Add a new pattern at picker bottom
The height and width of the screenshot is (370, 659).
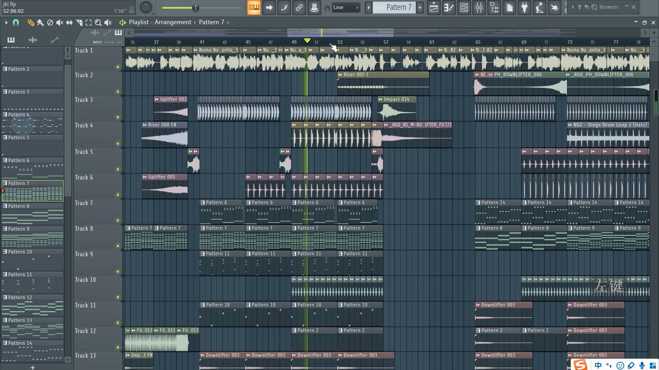click(x=32, y=367)
